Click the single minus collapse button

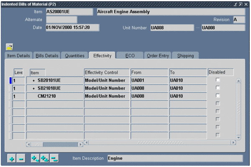click(x=21, y=159)
